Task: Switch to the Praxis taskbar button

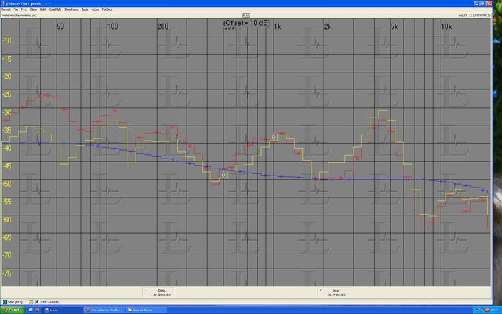Action: click(x=62, y=310)
